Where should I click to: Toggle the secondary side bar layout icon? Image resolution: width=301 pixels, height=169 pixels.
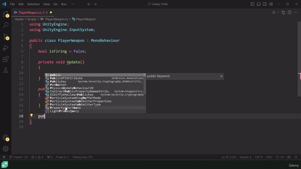pos(265,4)
